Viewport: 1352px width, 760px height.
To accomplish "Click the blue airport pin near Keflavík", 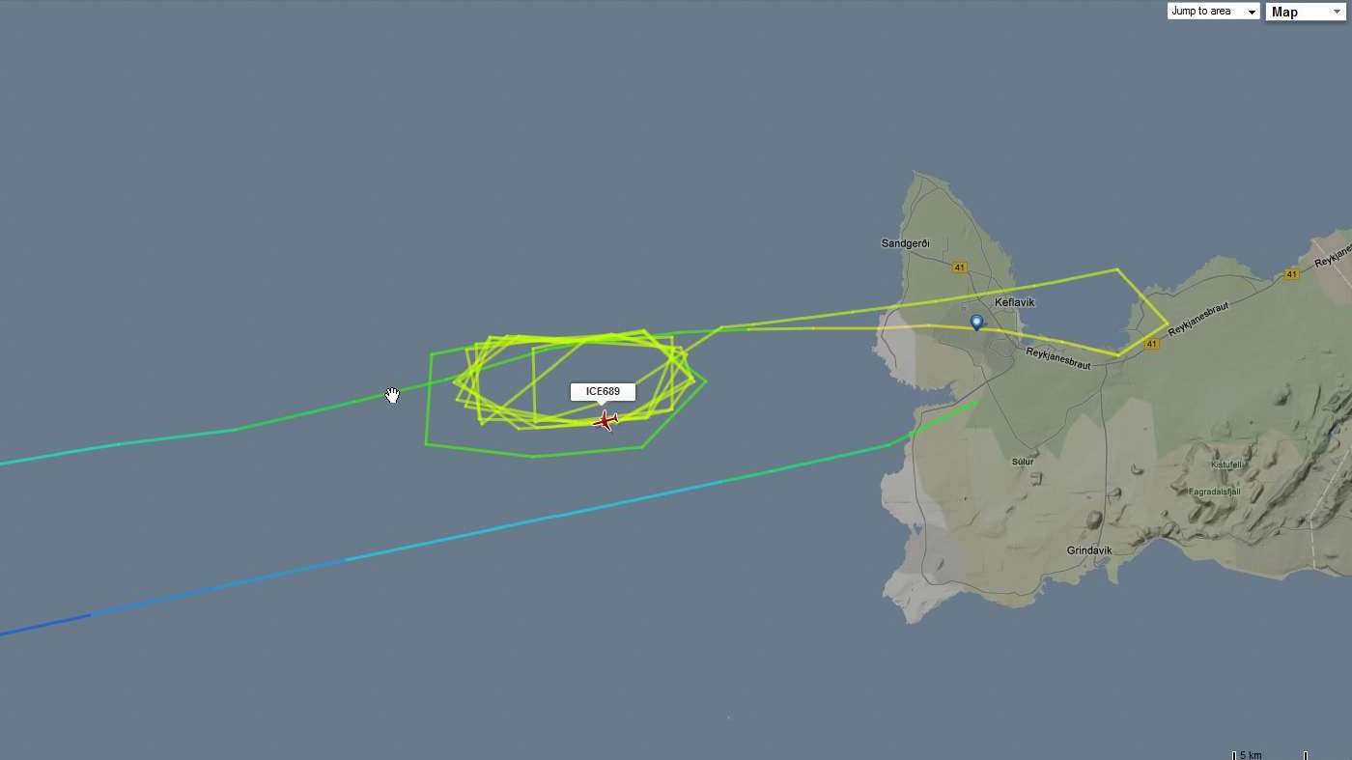I will [x=976, y=323].
